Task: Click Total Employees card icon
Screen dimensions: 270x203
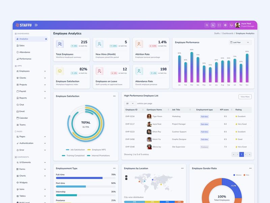Action: tap(60, 44)
